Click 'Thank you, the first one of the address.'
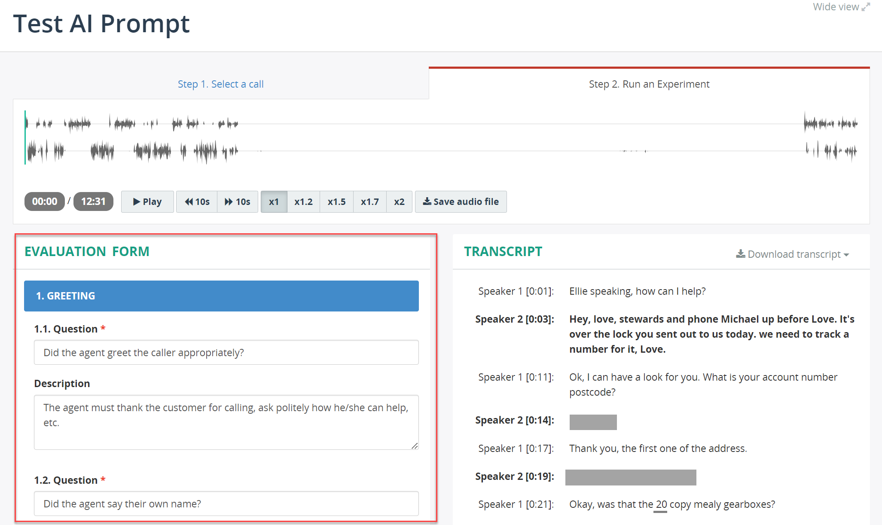 pyautogui.click(x=658, y=449)
